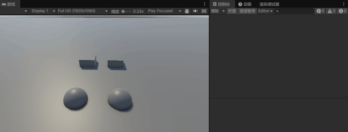Screen dimensions: 348x132
Task: Toggle the Stats bug icon
Action: 187,11
